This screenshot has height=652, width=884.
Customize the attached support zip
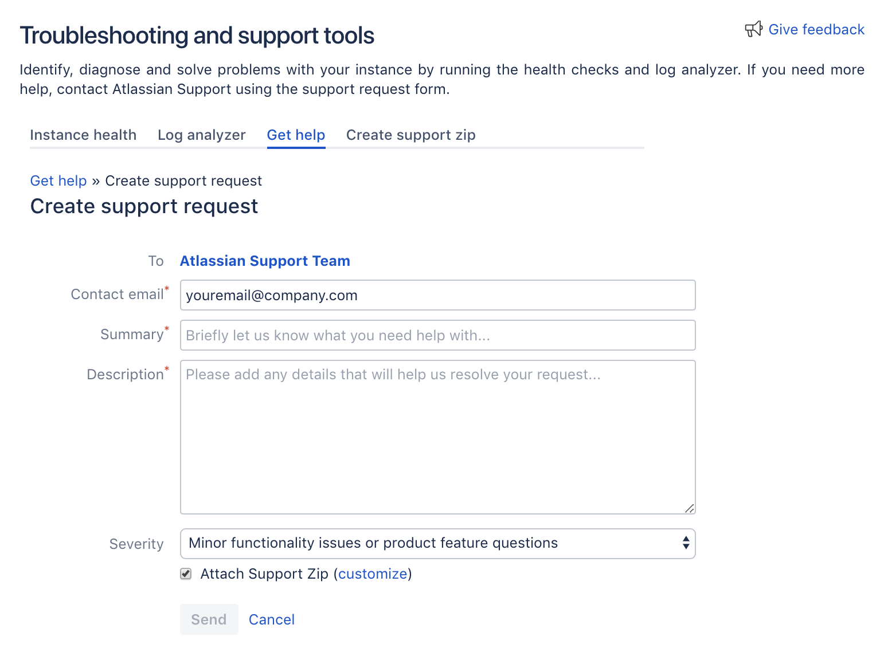[373, 574]
